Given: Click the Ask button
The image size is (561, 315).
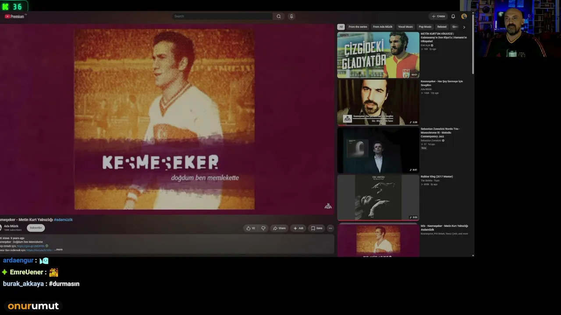Looking at the screenshot, I should pyautogui.click(x=298, y=228).
